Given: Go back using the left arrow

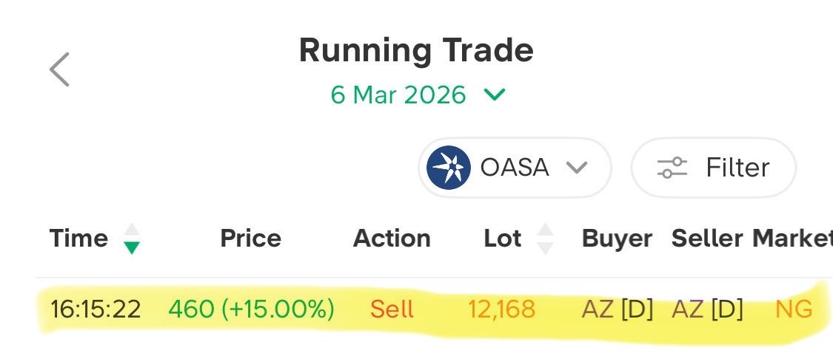Looking at the screenshot, I should (x=59, y=69).
